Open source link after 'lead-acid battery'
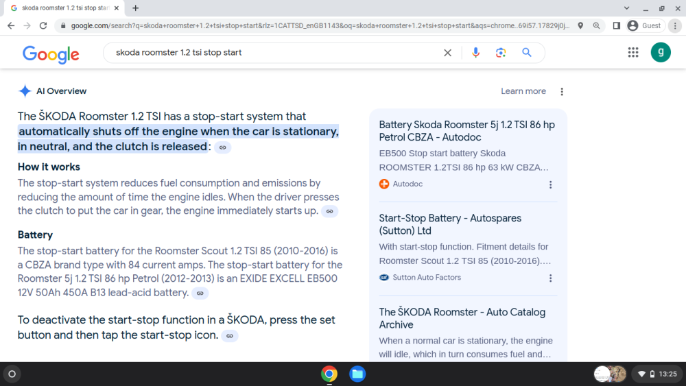The image size is (686, 386). (200, 293)
